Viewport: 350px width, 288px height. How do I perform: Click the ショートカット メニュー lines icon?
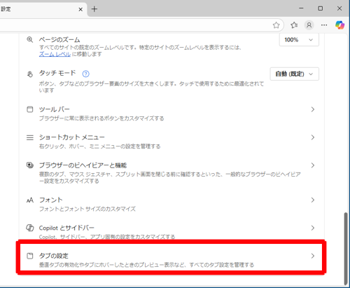[30, 137]
